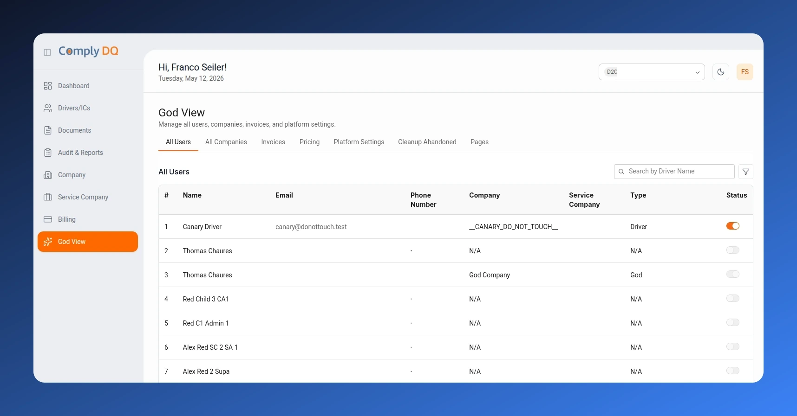Toggle dark mode with the moon icon

[x=721, y=72]
